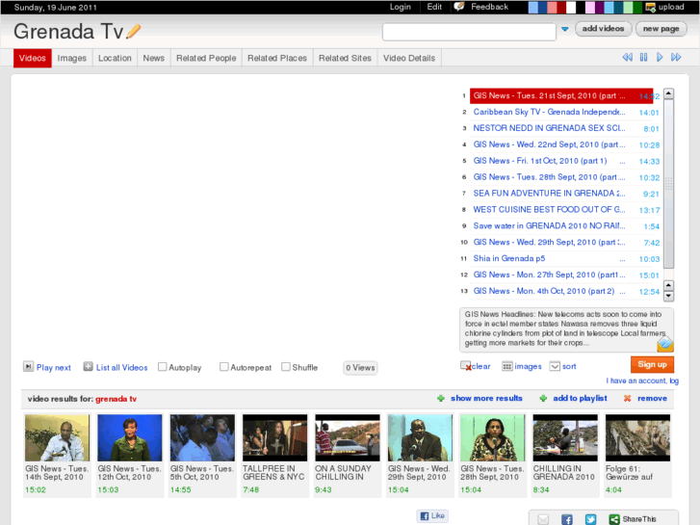The width and height of the screenshot is (700, 525).
Task: Click the orange X remove icon
Action: (627, 398)
